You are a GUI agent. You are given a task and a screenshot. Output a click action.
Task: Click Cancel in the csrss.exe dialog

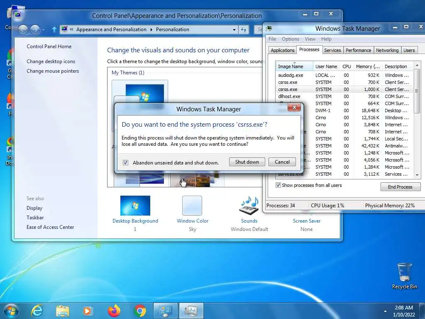[282, 162]
